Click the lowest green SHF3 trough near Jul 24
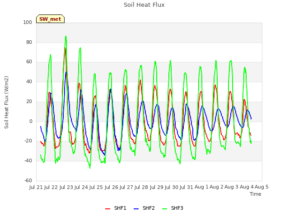289x217 pixels. pyautogui.click(x=90, y=168)
